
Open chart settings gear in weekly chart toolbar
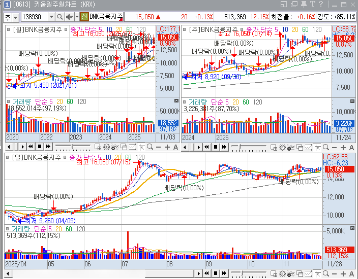[282, 148]
